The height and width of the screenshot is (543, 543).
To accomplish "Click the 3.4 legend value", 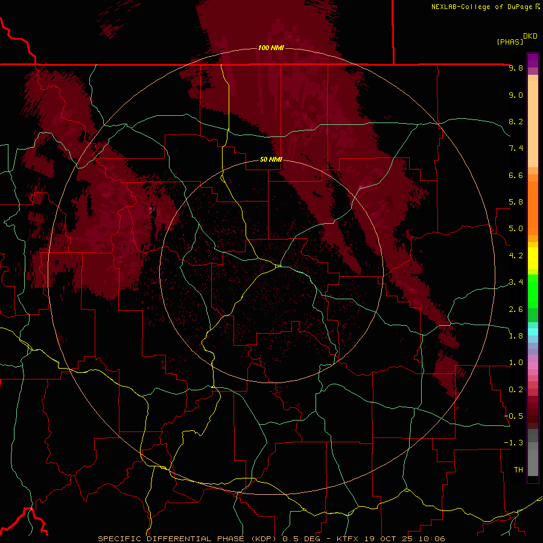I will pos(516,282).
